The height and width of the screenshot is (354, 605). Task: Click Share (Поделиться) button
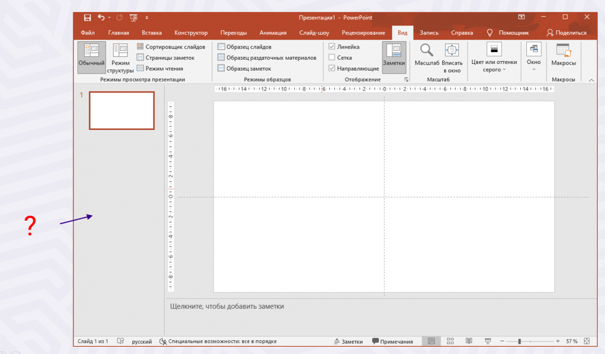point(567,33)
